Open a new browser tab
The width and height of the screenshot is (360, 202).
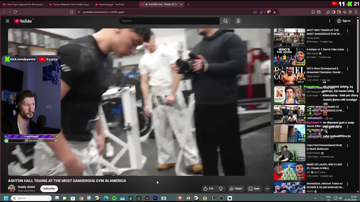188,4
